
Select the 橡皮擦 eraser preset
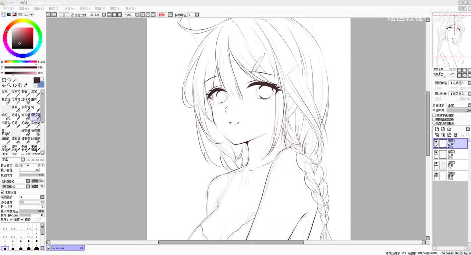[6, 101]
